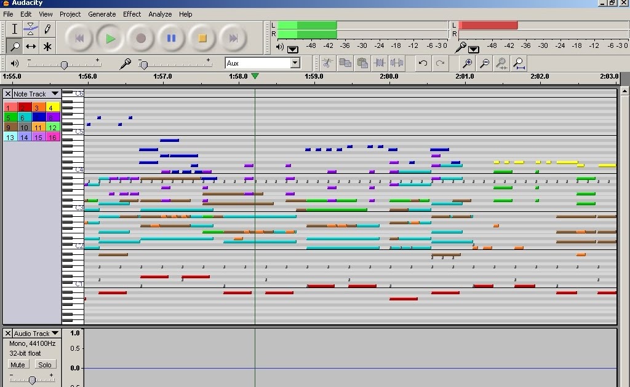Screen dimensions: 630x387
Task: Open the Aux input source dropdown
Action: click(295, 63)
